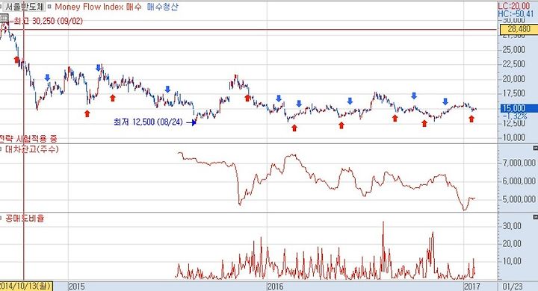The image size is (538, 291).
Task: Click the 17,500 price axis label
Action: (513, 93)
